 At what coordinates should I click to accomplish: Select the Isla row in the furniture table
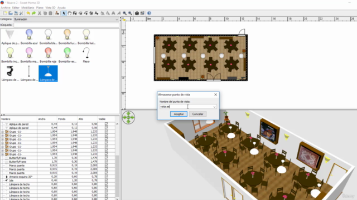tap(57, 181)
